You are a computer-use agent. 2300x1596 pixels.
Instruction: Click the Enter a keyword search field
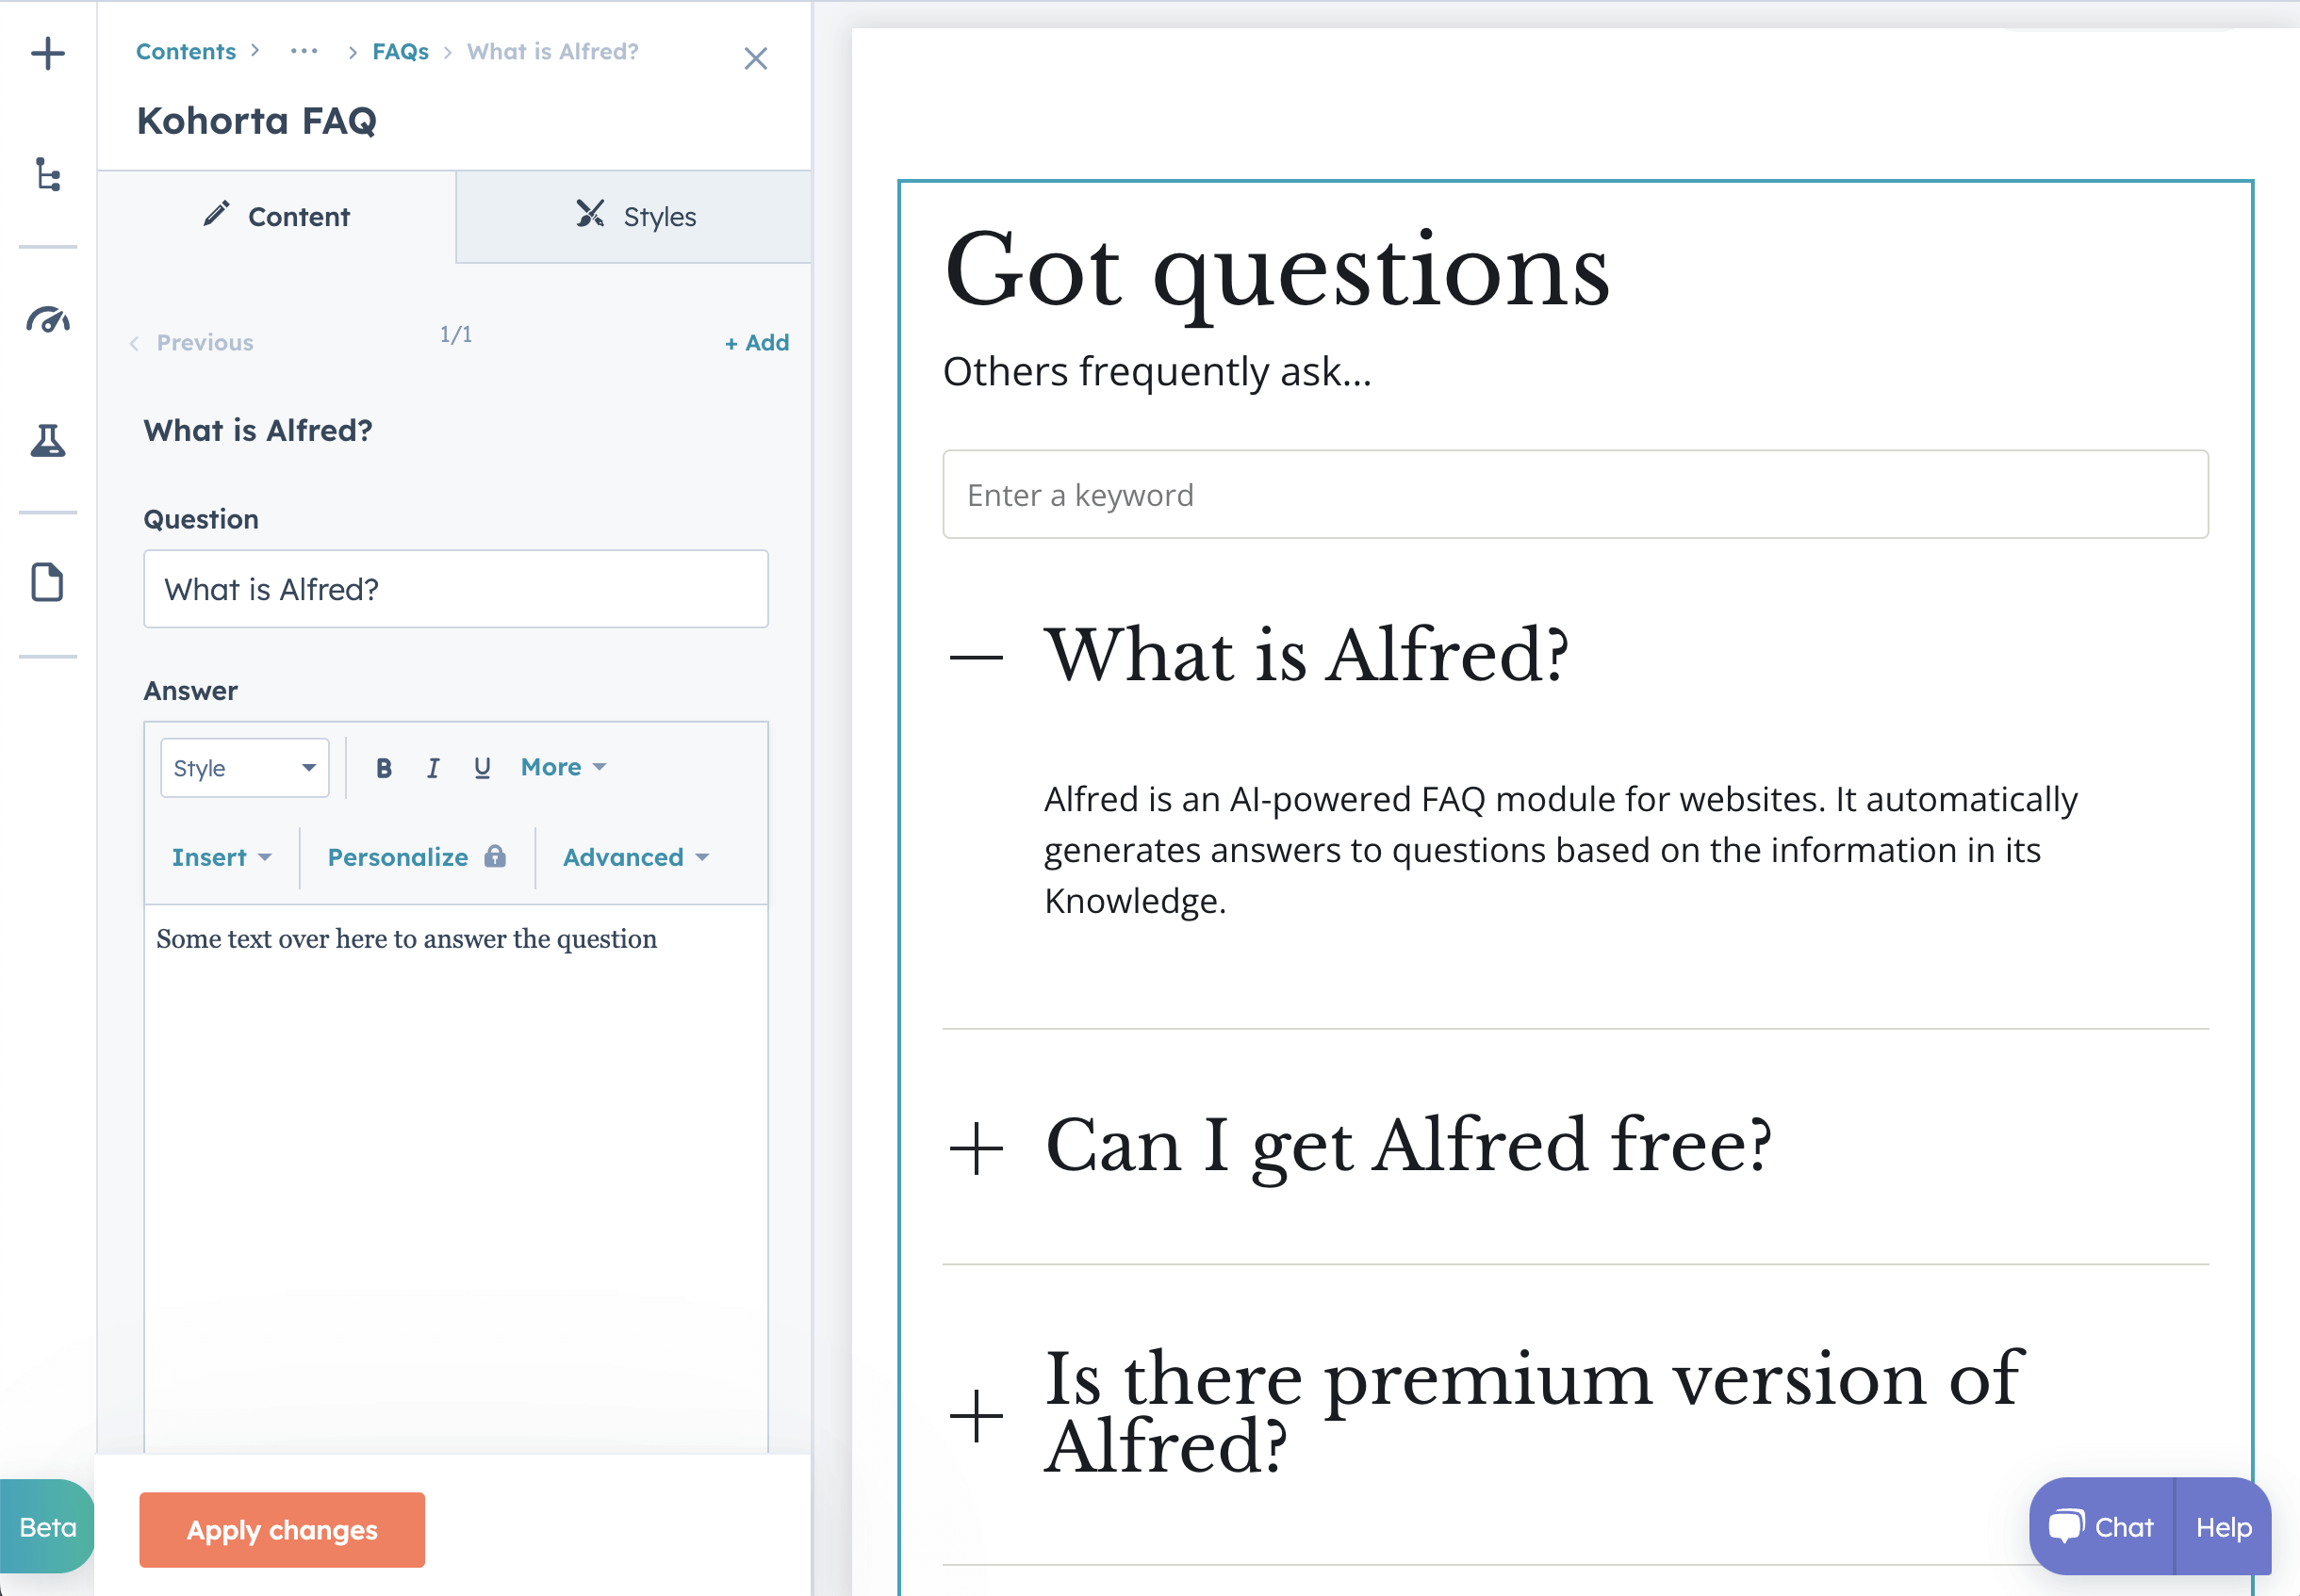coord(1576,495)
